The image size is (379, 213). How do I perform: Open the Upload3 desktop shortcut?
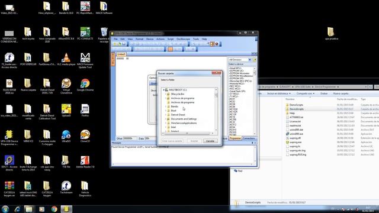(66, 111)
